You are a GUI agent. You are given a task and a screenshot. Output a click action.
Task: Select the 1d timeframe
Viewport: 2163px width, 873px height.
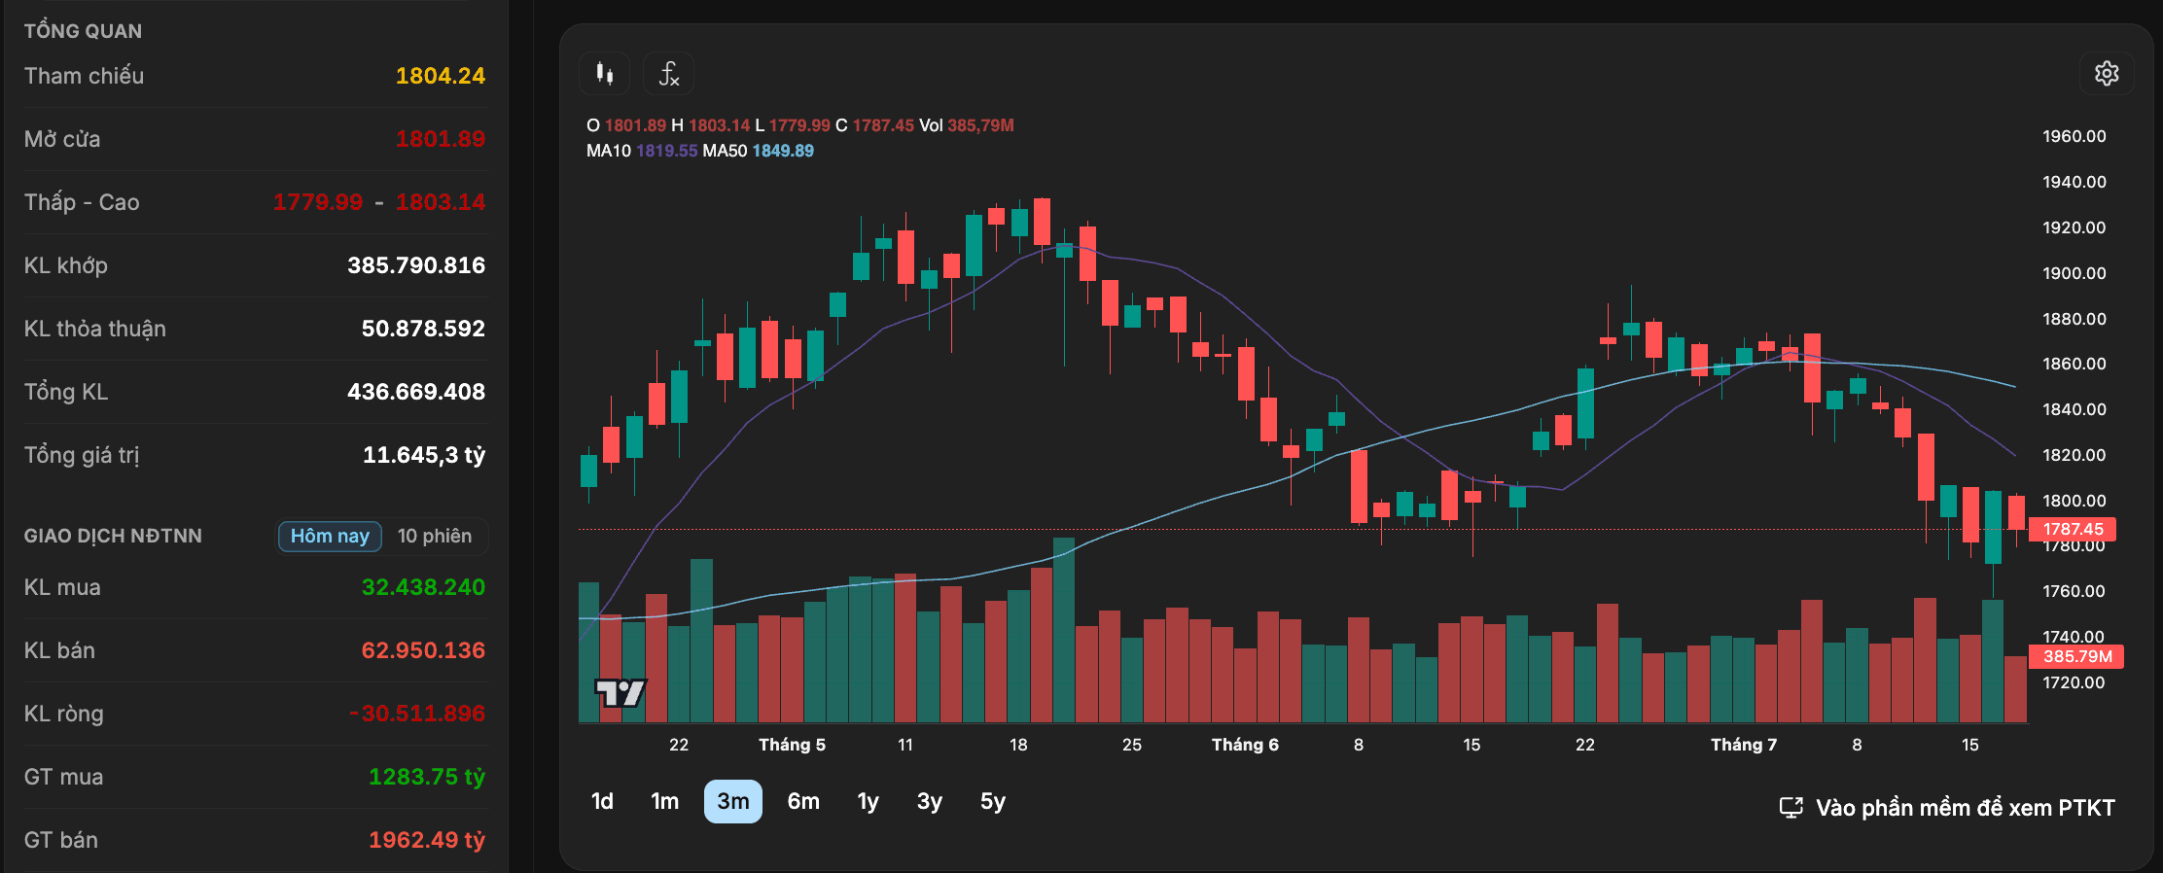602,801
